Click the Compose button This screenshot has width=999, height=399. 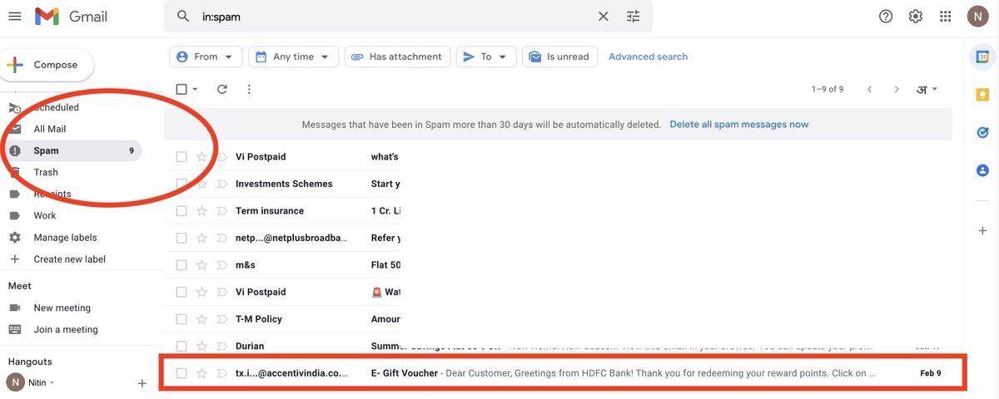(x=47, y=65)
